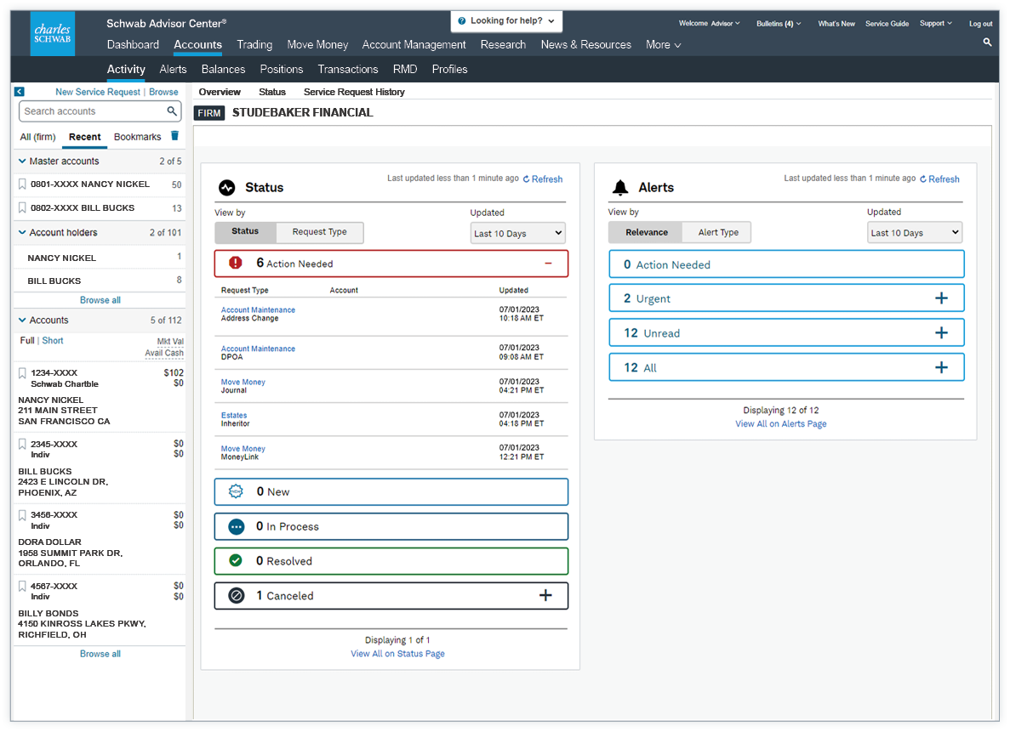Switch account view to Short
The image size is (1010, 732).
point(53,341)
